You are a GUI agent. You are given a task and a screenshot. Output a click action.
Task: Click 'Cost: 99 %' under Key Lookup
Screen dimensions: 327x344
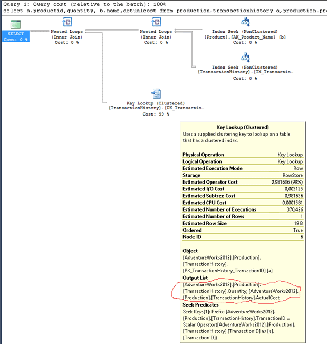(156, 114)
